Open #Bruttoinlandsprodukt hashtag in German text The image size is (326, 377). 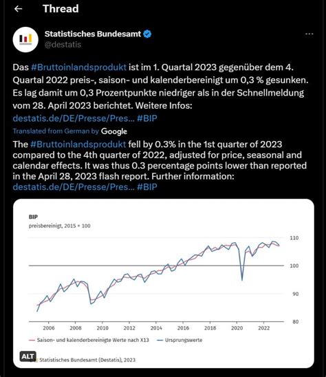[78, 67]
